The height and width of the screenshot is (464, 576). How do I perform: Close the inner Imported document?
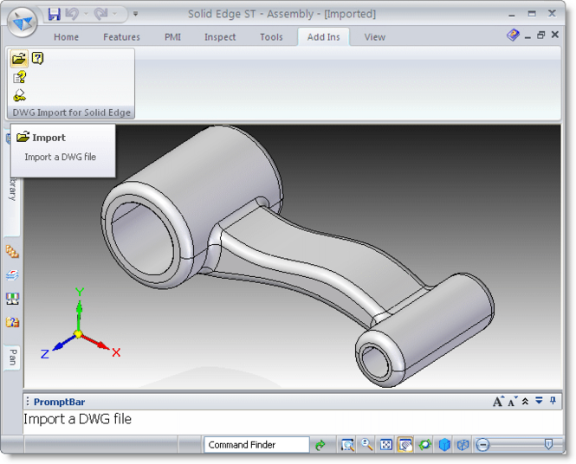tap(555, 35)
